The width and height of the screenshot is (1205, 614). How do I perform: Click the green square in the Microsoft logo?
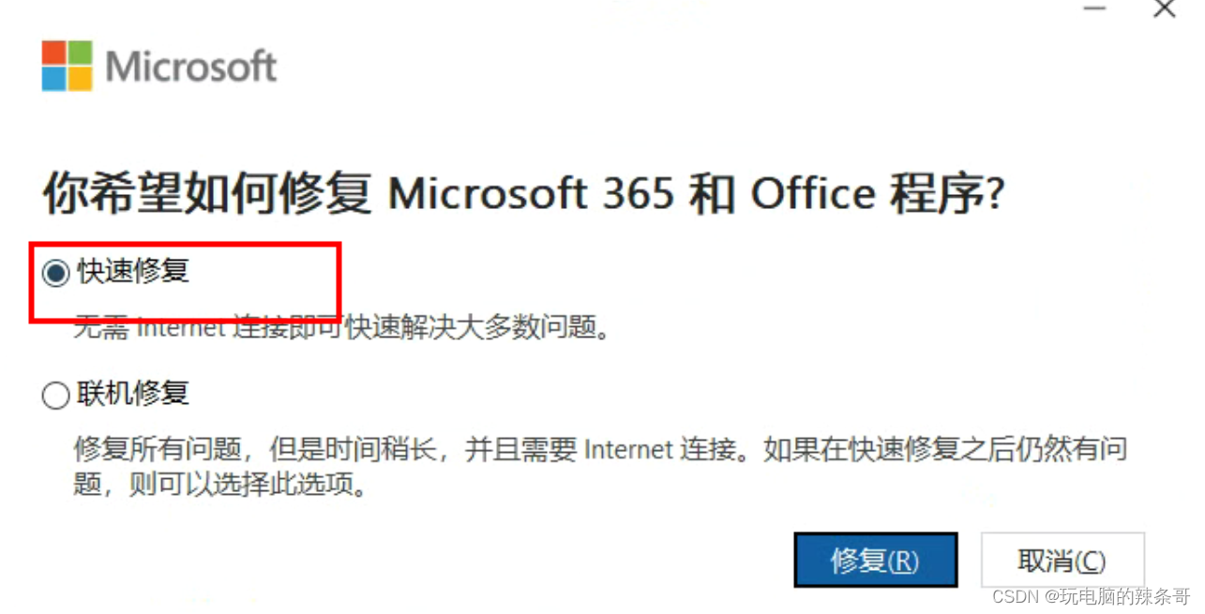click(x=81, y=52)
